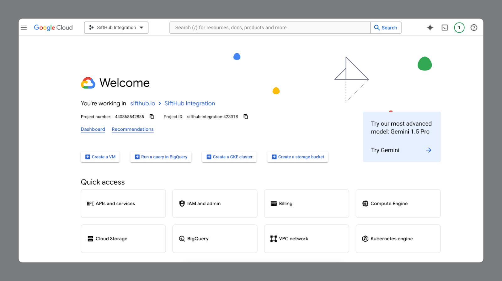The image size is (502, 281).
Task: Open the sifthub.io organization link
Action: [x=143, y=103]
